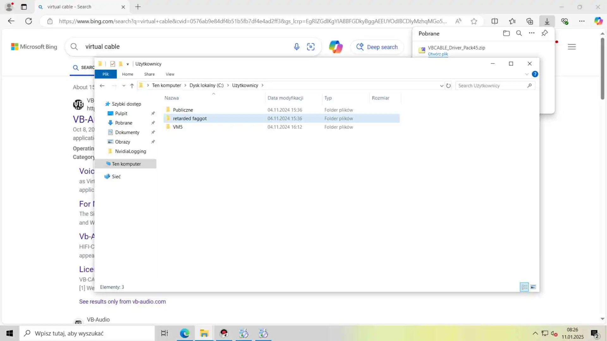Switch to details view button
The width and height of the screenshot is (607, 341).
pyautogui.click(x=524, y=287)
